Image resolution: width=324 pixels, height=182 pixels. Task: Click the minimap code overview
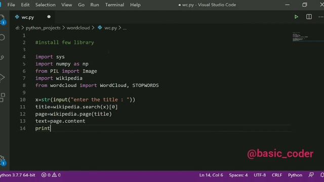pyautogui.click(x=300, y=37)
